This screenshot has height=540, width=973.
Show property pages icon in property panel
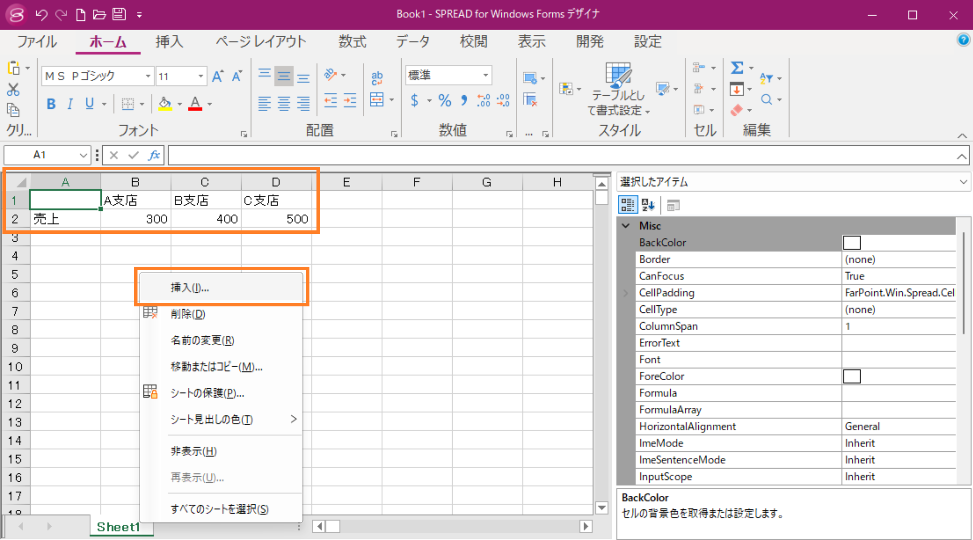pyautogui.click(x=673, y=205)
